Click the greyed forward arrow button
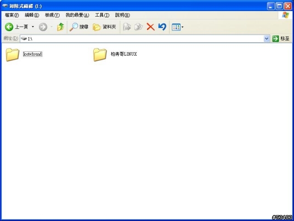The width and height of the screenshot is (294, 221). pyautogui.click(x=43, y=27)
